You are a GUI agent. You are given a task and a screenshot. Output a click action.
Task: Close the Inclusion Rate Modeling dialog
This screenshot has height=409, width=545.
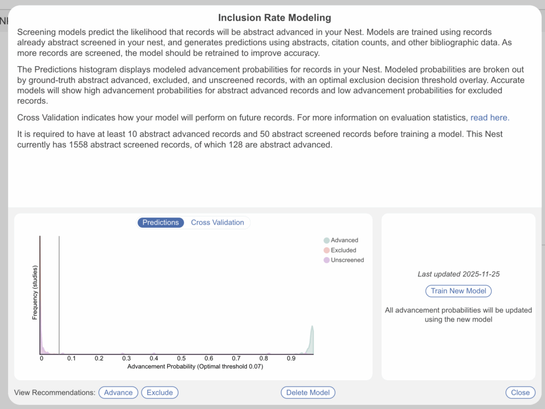tap(520, 392)
